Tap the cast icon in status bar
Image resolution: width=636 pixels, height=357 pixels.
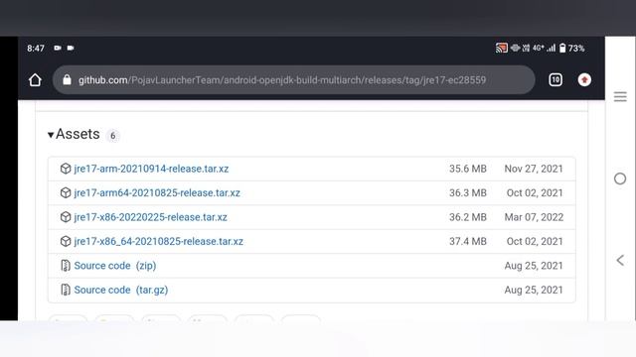(501, 48)
